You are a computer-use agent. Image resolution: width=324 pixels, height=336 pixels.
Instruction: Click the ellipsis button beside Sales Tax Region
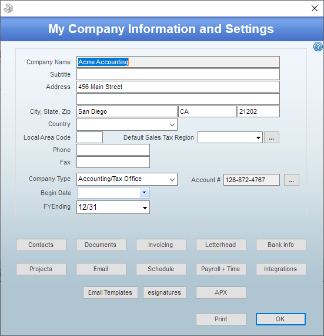(x=272, y=137)
